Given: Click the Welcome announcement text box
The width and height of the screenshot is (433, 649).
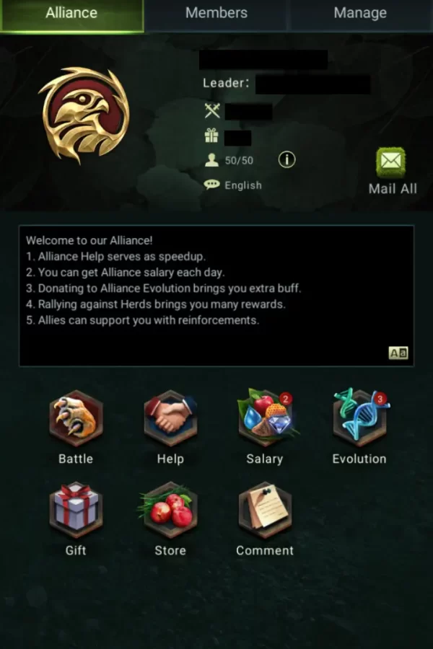Looking at the screenshot, I should click(x=216, y=296).
